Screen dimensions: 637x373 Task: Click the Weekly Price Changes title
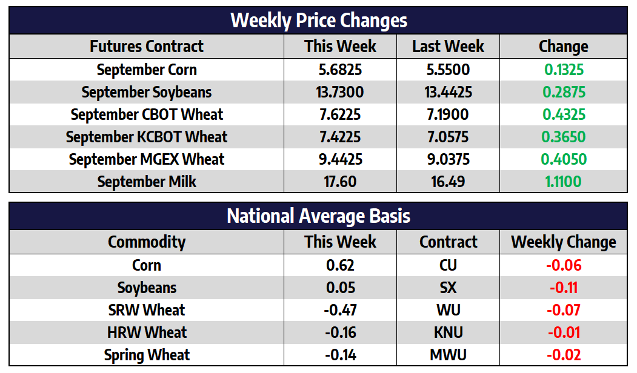319,21
